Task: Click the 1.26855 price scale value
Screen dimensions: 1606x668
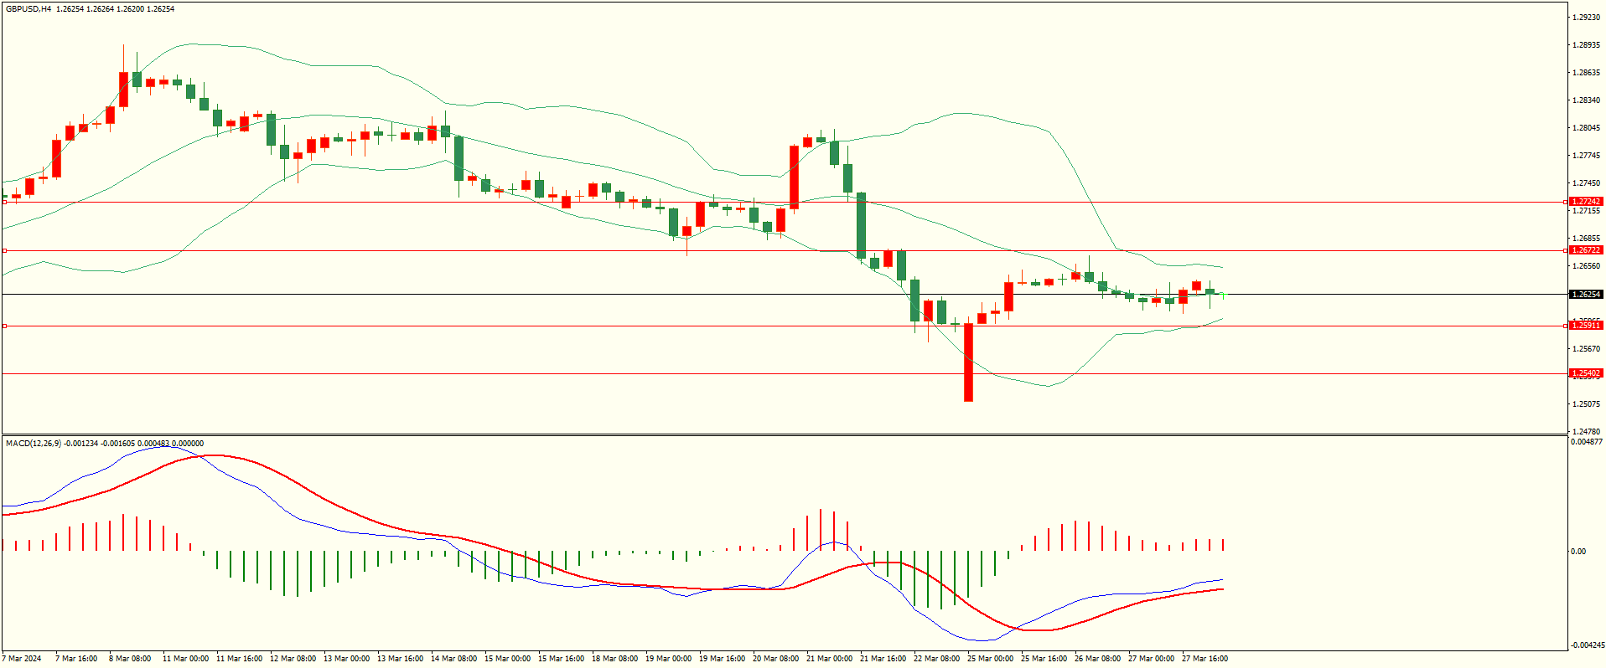Action: pos(1587,239)
